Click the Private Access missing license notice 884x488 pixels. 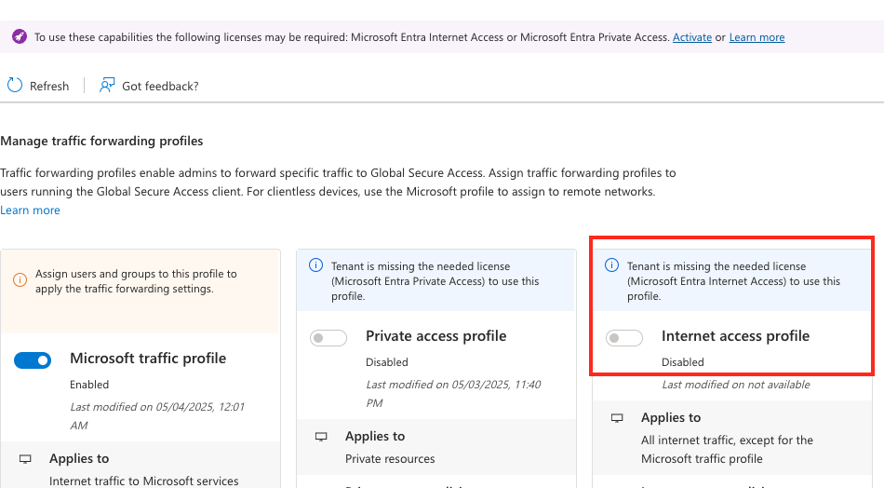435,281
